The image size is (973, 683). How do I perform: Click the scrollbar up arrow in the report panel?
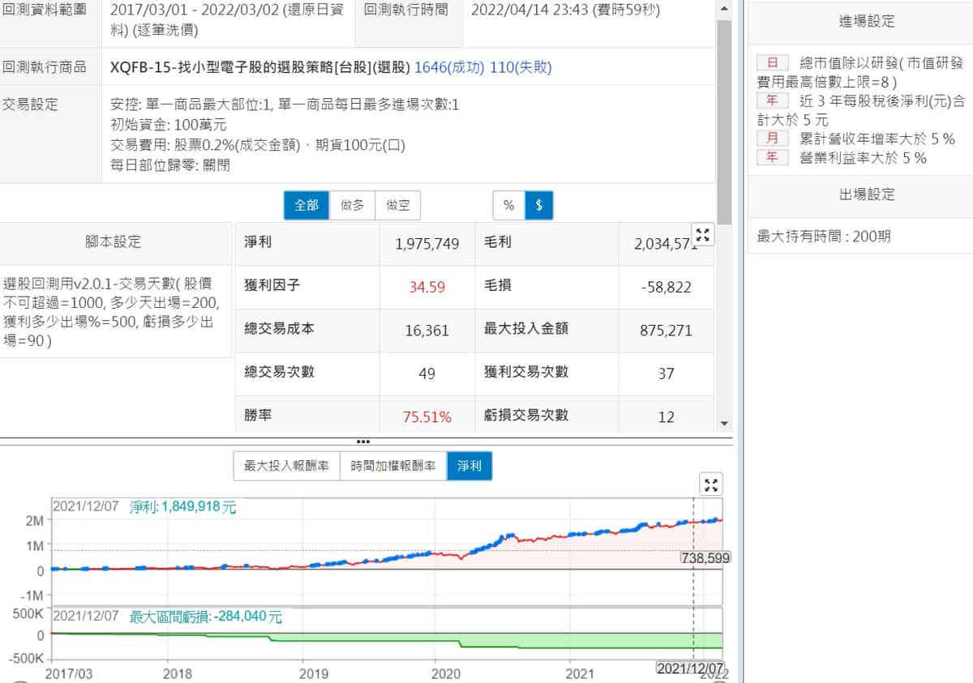[724, 7]
